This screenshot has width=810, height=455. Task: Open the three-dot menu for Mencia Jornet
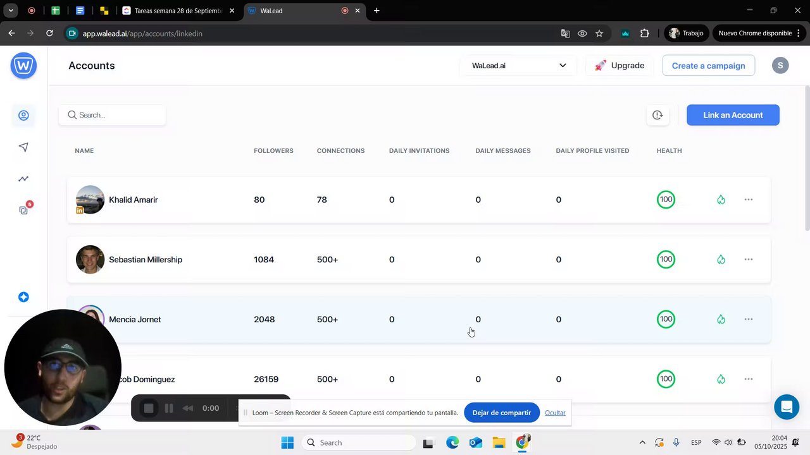pyautogui.click(x=749, y=319)
